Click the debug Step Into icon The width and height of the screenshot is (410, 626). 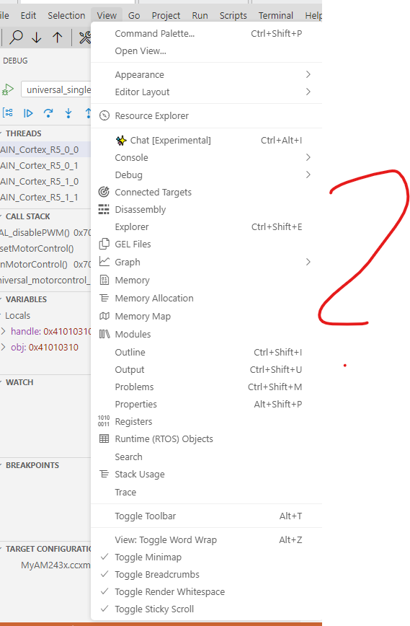tap(68, 113)
